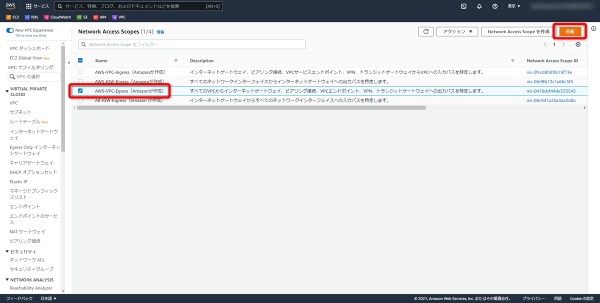Focus the AWS service search box
The height and width of the screenshot is (303, 600).
[x=138, y=6]
